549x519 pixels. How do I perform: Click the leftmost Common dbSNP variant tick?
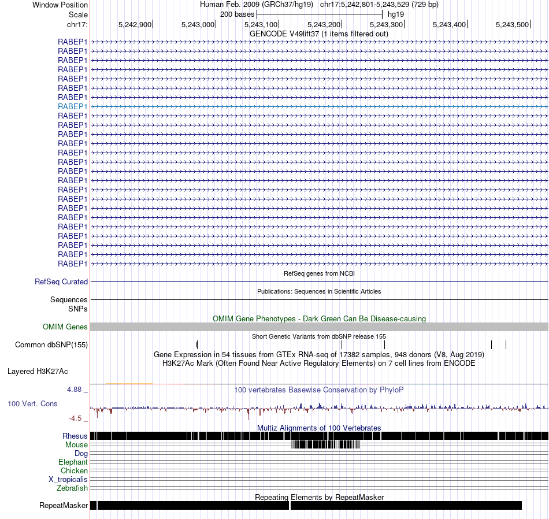pos(197,344)
